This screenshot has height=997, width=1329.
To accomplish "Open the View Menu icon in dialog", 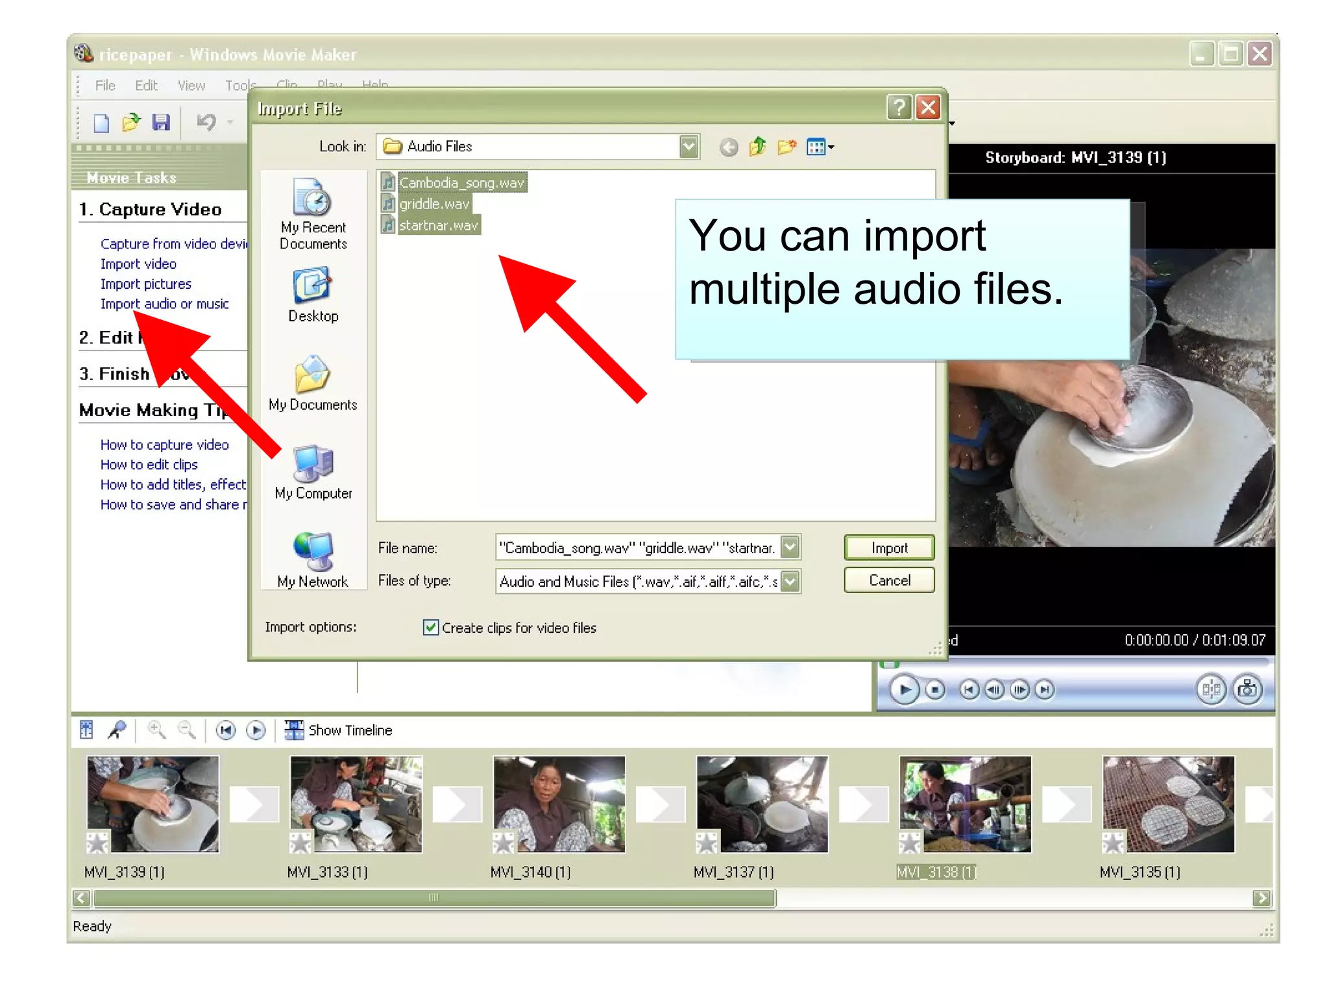I will tap(820, 147).
